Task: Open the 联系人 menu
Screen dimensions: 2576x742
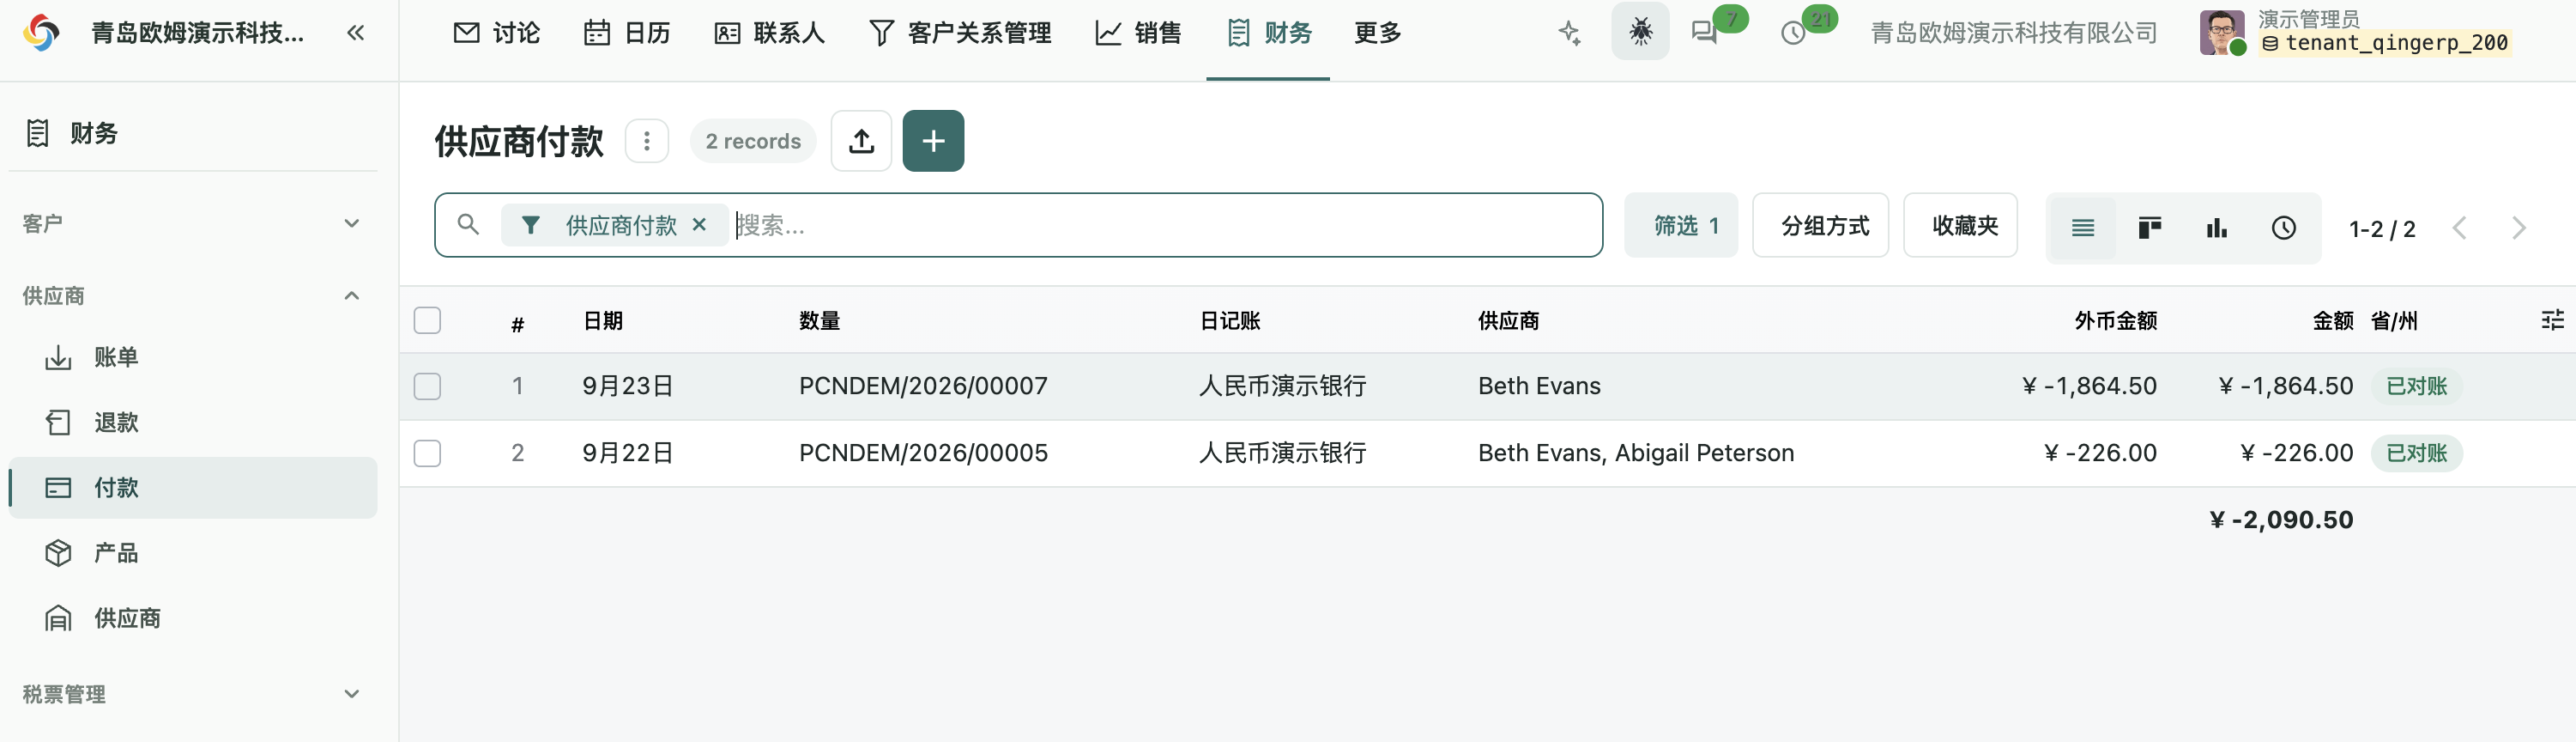Action: 770,33
